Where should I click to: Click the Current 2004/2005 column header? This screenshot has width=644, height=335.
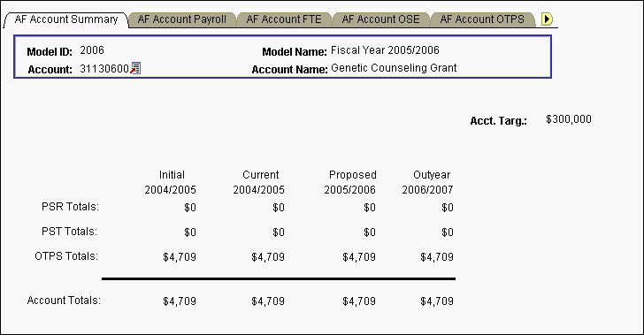[259, 182]
